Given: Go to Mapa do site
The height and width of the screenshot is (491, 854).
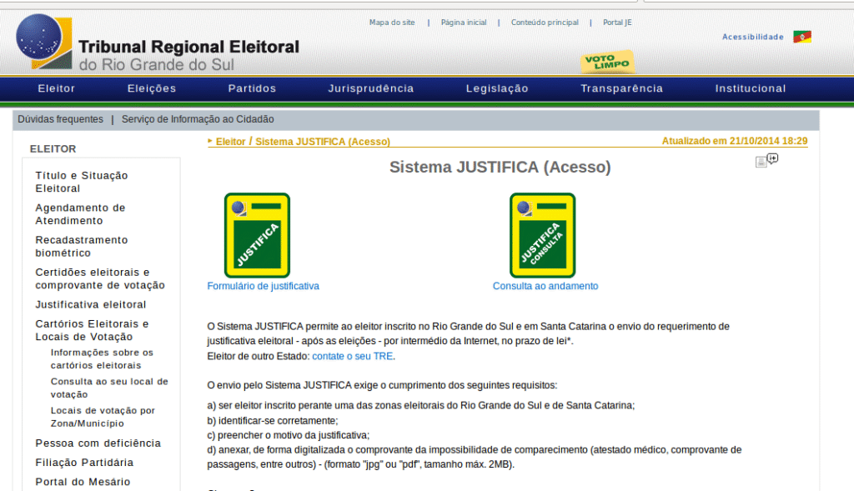Looking at the screenshot, I should click(391, 23).
